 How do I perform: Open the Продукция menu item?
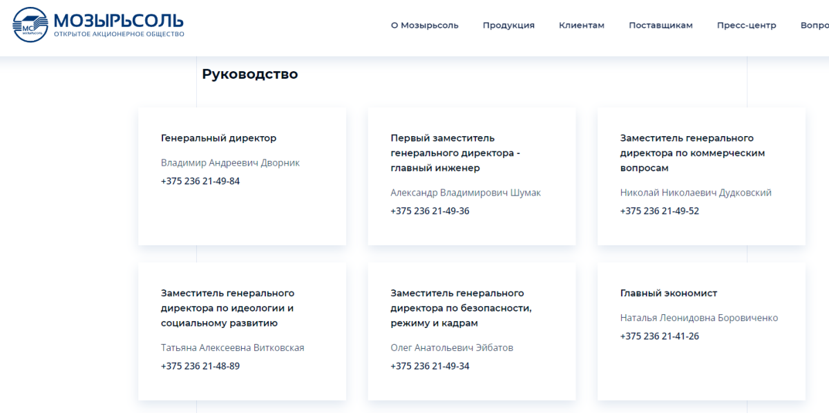pos(508,26)
